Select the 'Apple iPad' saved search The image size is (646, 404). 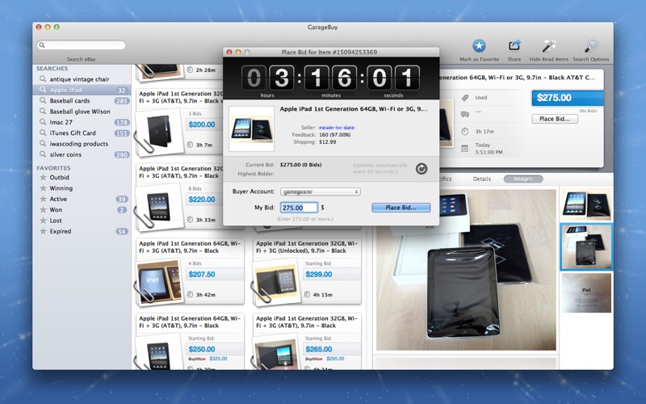82,90
